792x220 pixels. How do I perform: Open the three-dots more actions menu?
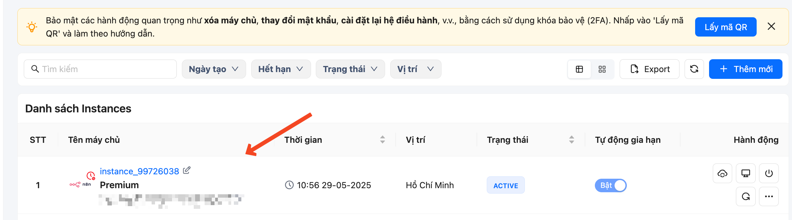coord(769,196)
